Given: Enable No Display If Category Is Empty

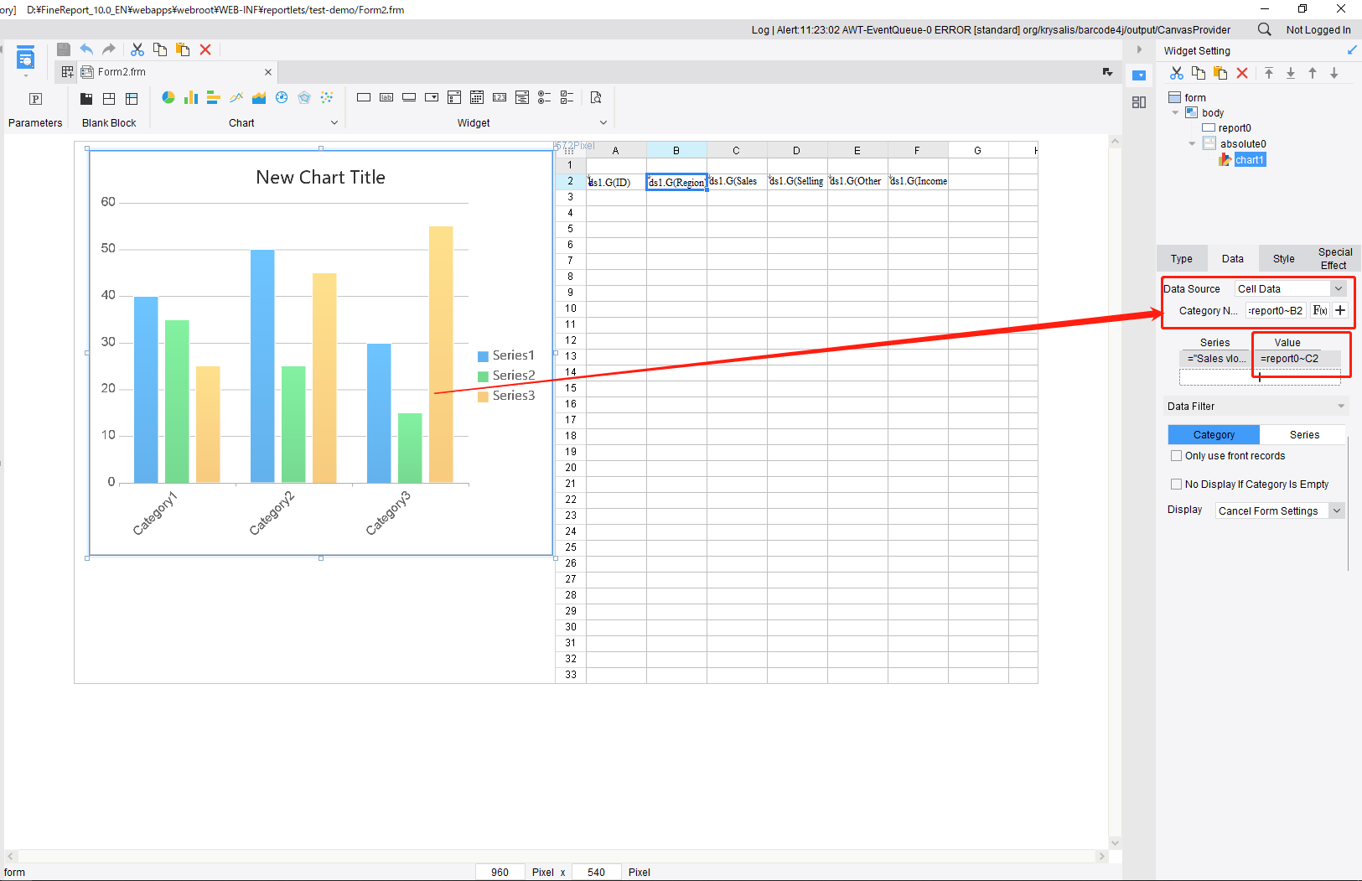Looking at the screenshot, I should coord(1176,485).
